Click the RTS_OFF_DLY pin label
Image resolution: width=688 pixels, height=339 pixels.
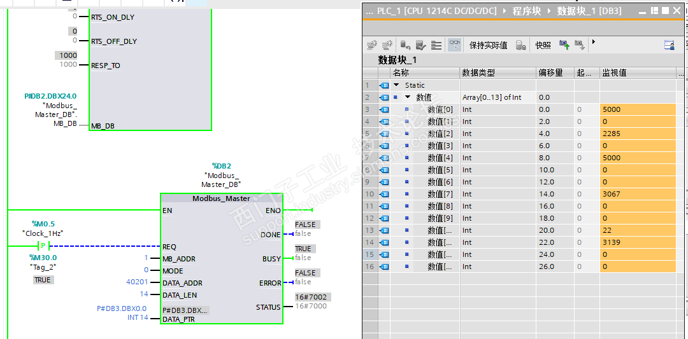tap(113, 41)
